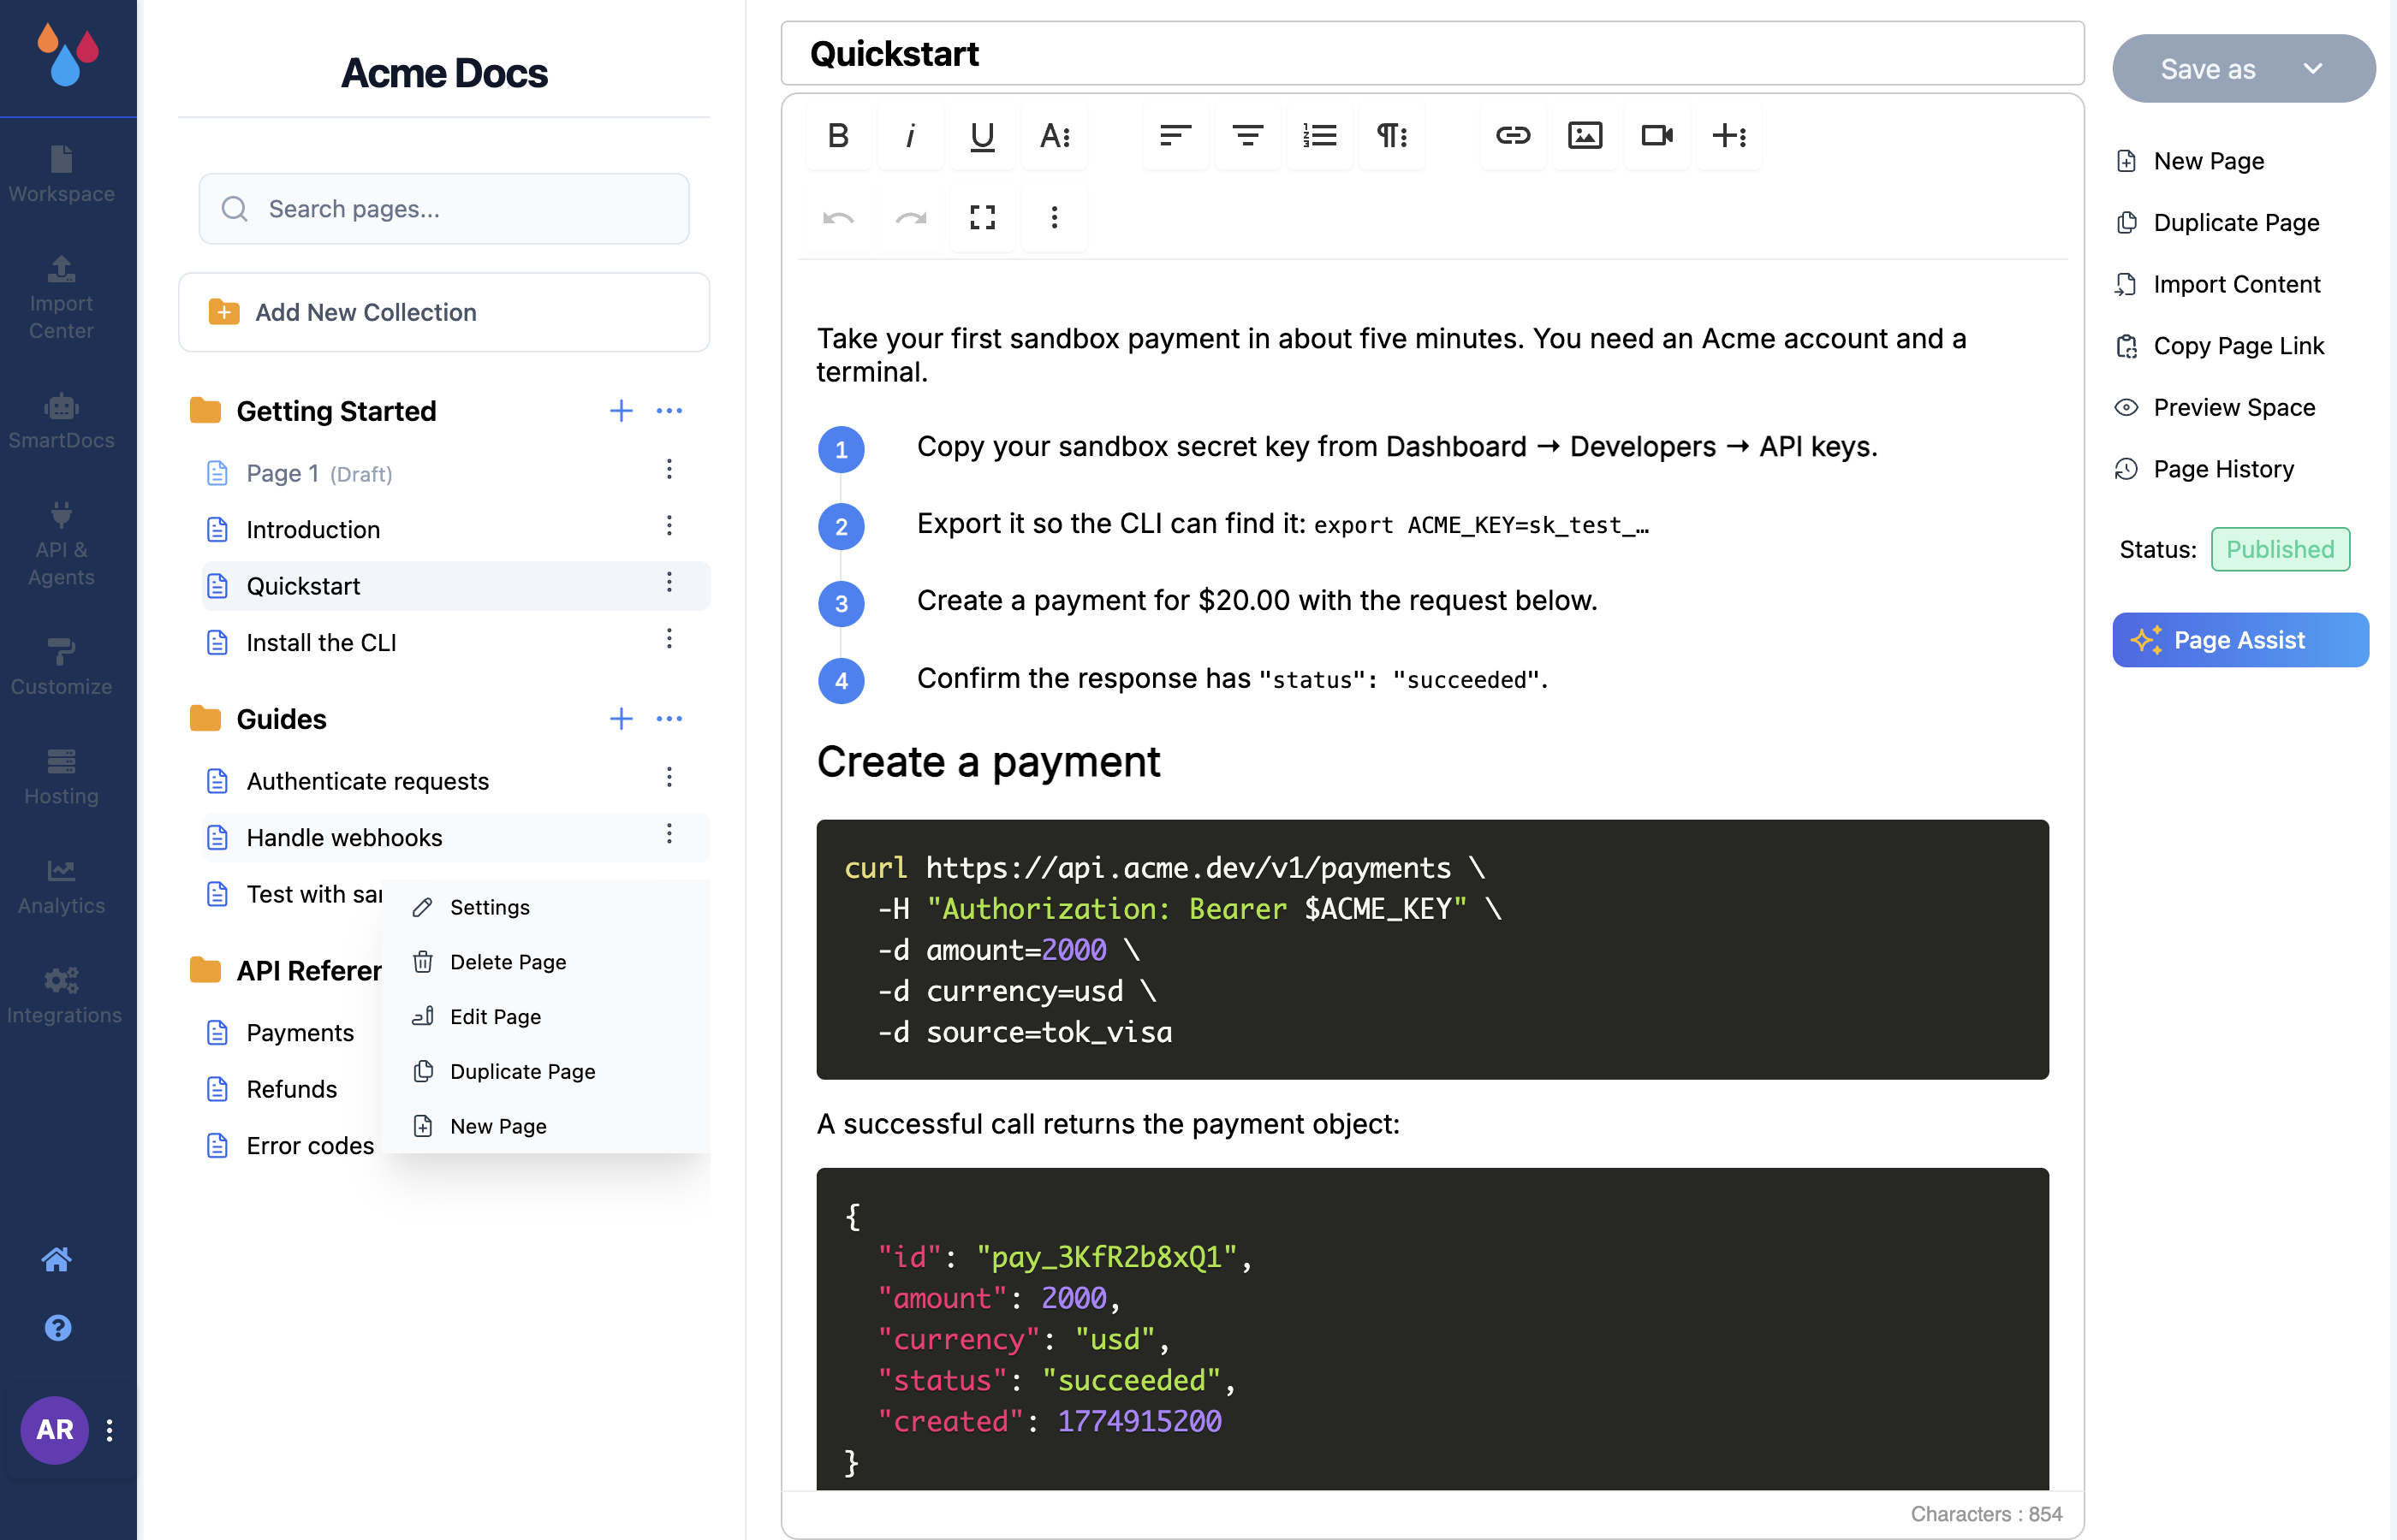Add a page to Getting Started
Viewport: 2397px width, 1540px height.
click(x=622, y=411)
